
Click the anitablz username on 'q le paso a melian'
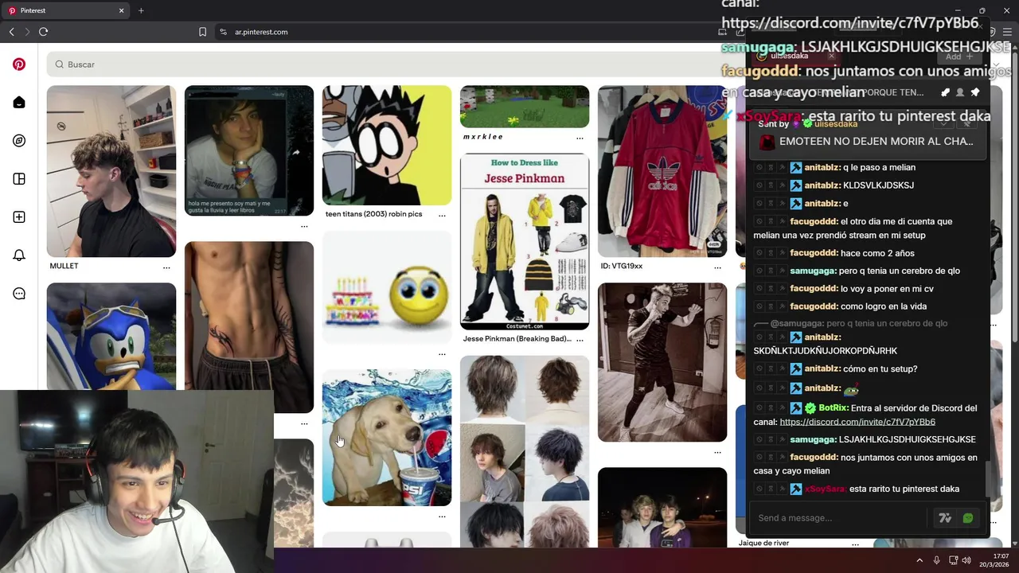click(x=822, y=168)
